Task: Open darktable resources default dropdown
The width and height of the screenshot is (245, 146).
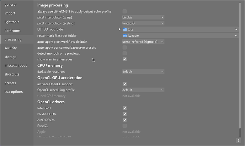Action: click(x=143, y=71)
